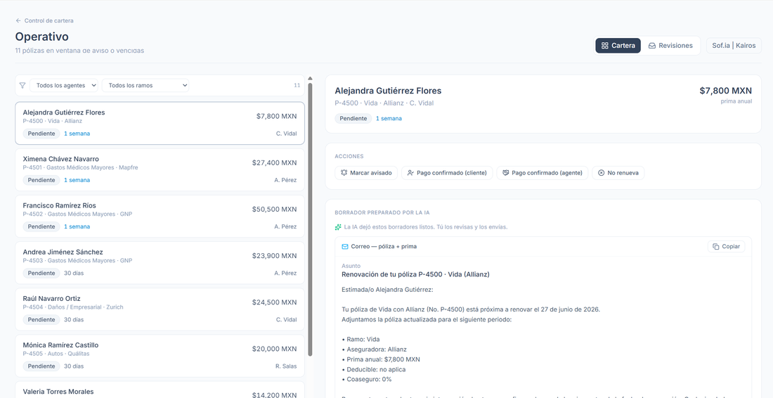The image size is (773, 398).
Task: Open Valeria Torres Morales policy
Action: 160,390
